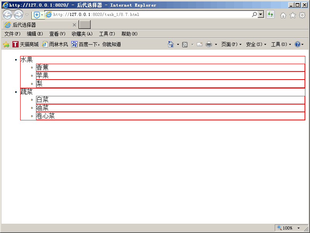Viewport: 310px width, 233px height.
Task: Click the RSS feeds icon
Action: click(x=185, y=45)
